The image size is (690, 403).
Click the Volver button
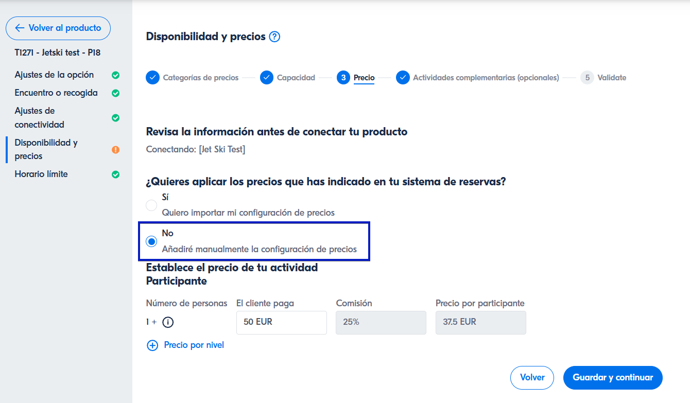click(532, 378)
